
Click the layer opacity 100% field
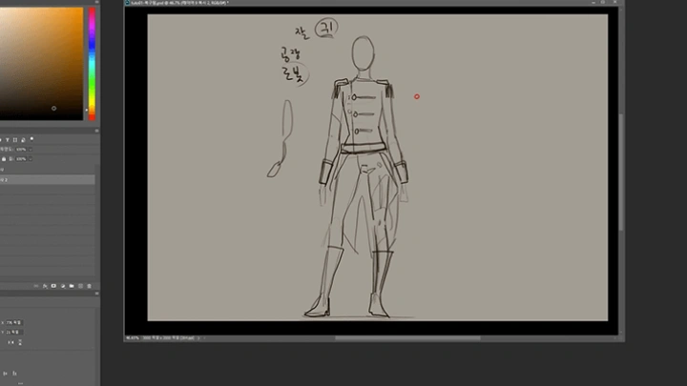coord(21,150)
